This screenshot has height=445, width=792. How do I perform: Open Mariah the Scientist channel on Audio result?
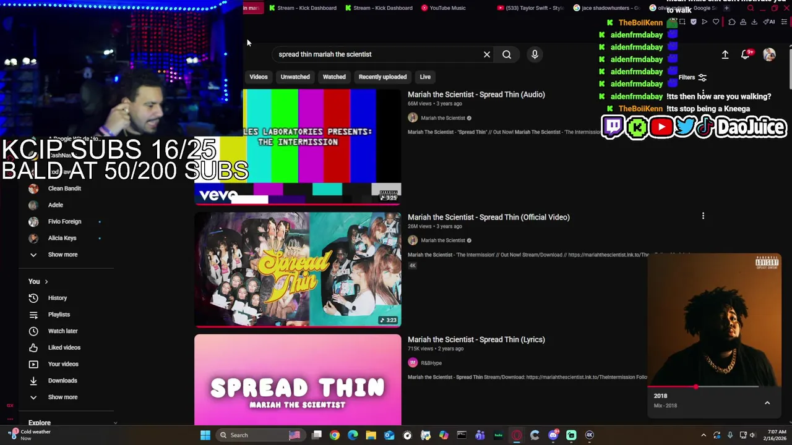point(442,118)
